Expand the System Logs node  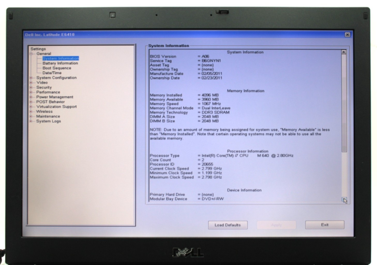31,121
